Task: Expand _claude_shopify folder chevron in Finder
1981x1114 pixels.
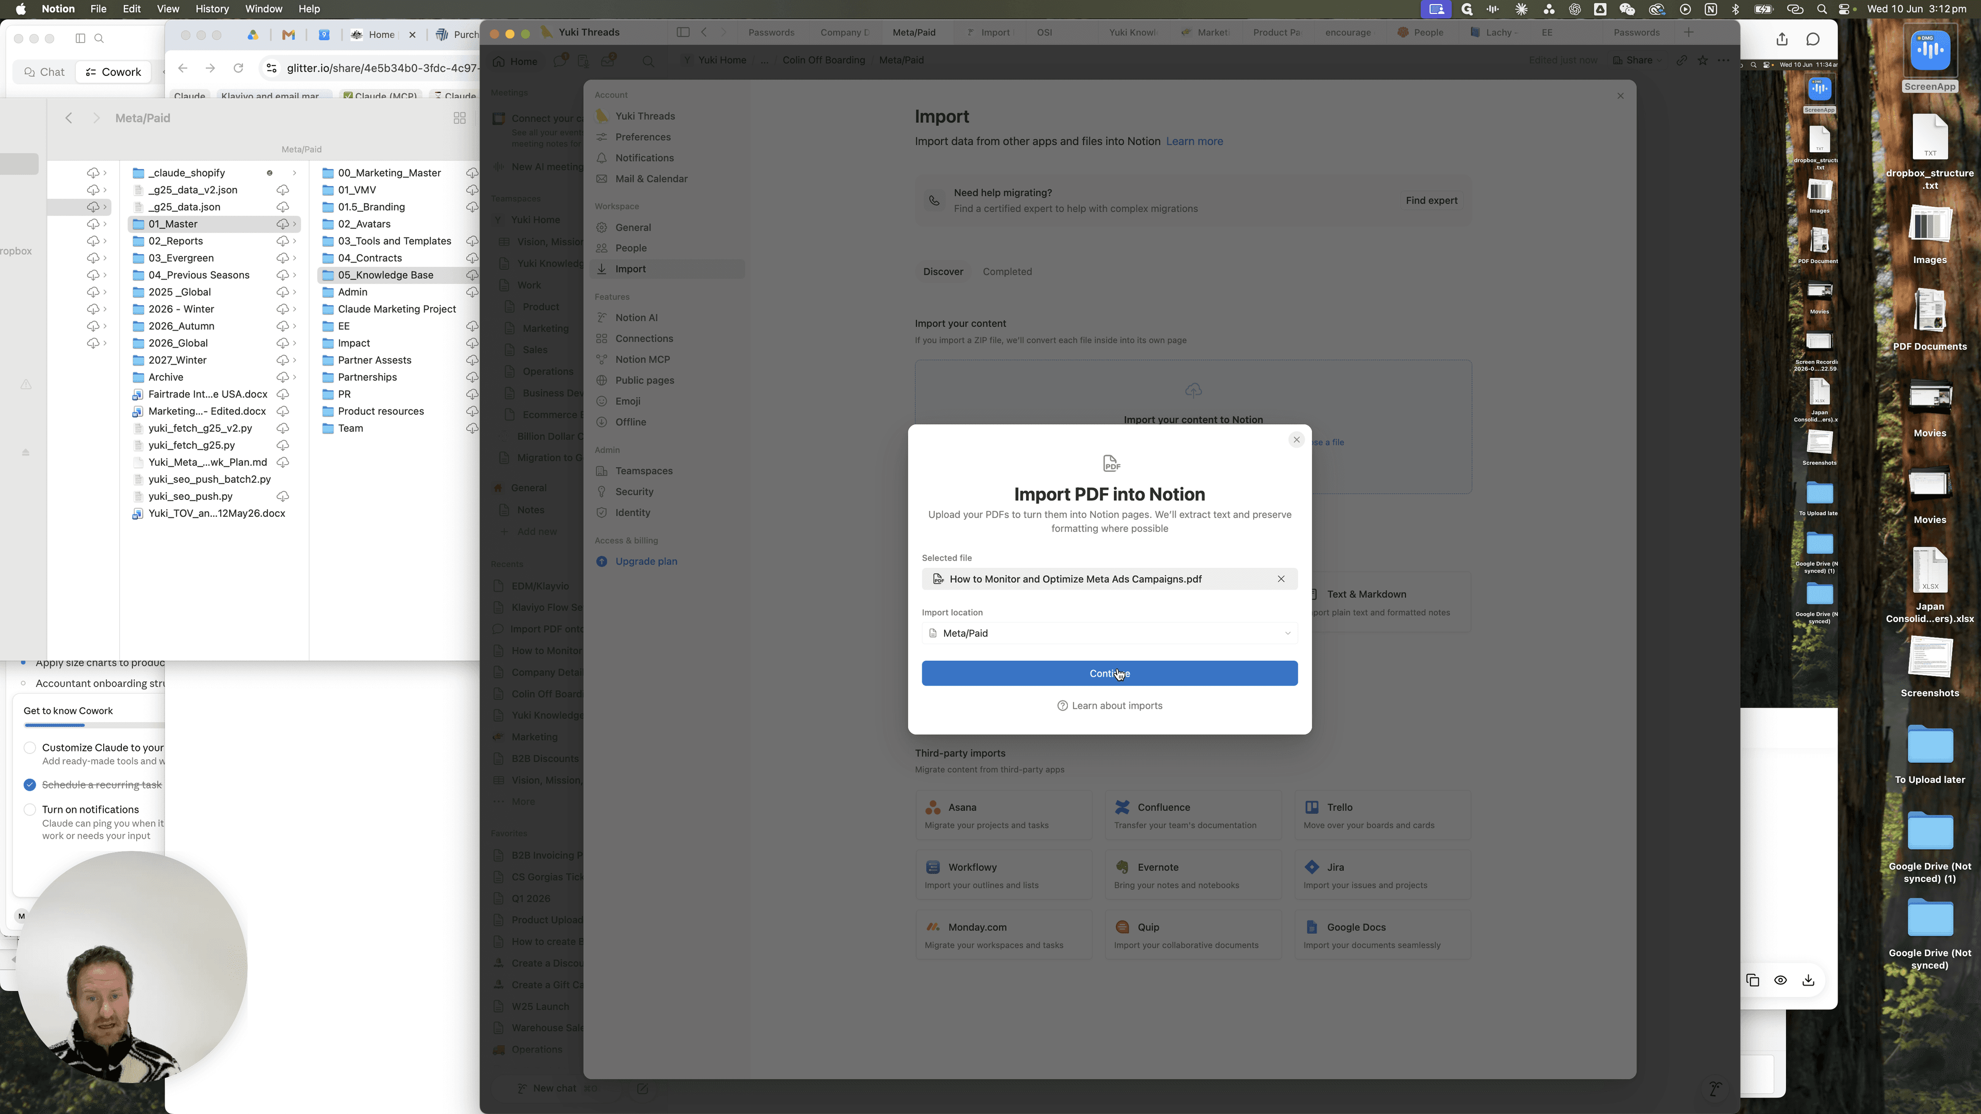Action: pyautogui.click(x=295, y=173)
